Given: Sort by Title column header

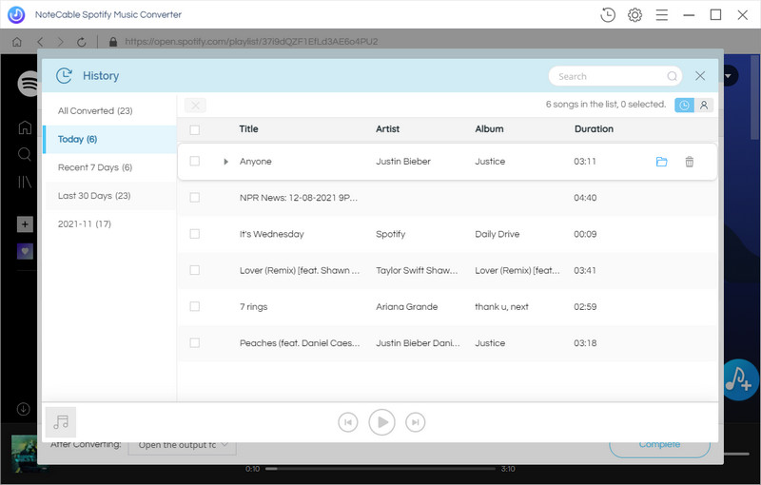Looking at the screenshot, I should click(x=248, y=129).
